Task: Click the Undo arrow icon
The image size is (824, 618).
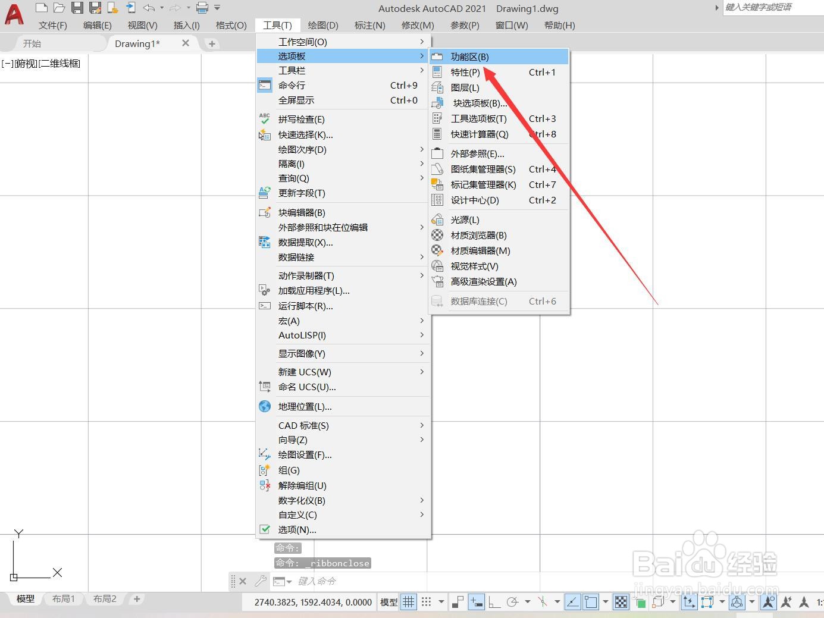Action: point(149,8)
